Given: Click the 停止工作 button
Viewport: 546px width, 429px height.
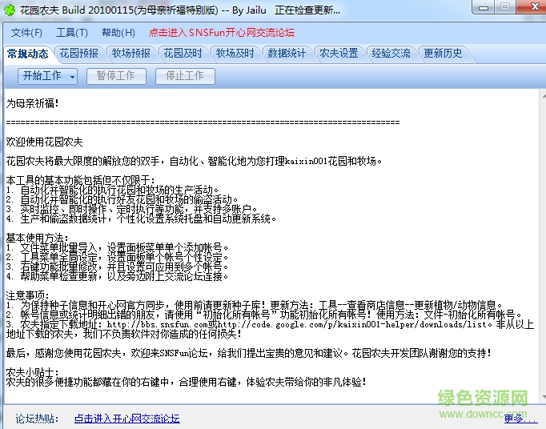Looking at the screenshot, I should click(x=184, y=76).
